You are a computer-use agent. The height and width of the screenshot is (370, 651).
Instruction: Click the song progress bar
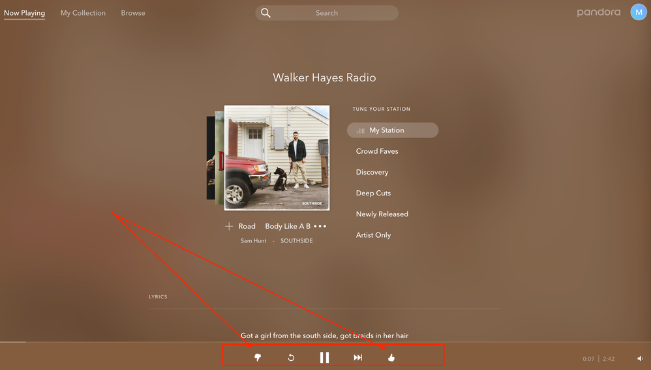(x=326, y=342)
